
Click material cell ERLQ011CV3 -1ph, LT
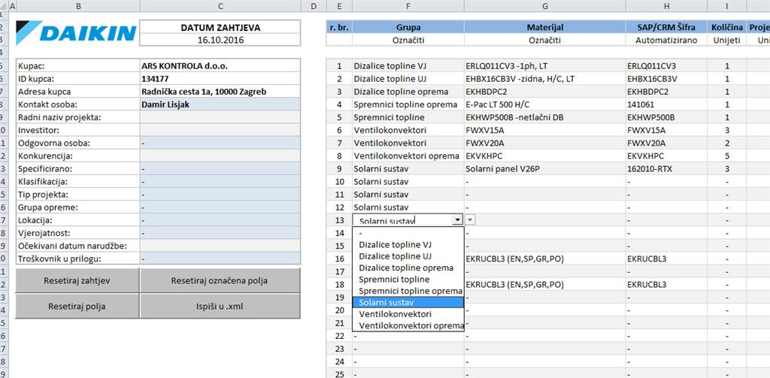pyautogui.click(x=544, y=66)
